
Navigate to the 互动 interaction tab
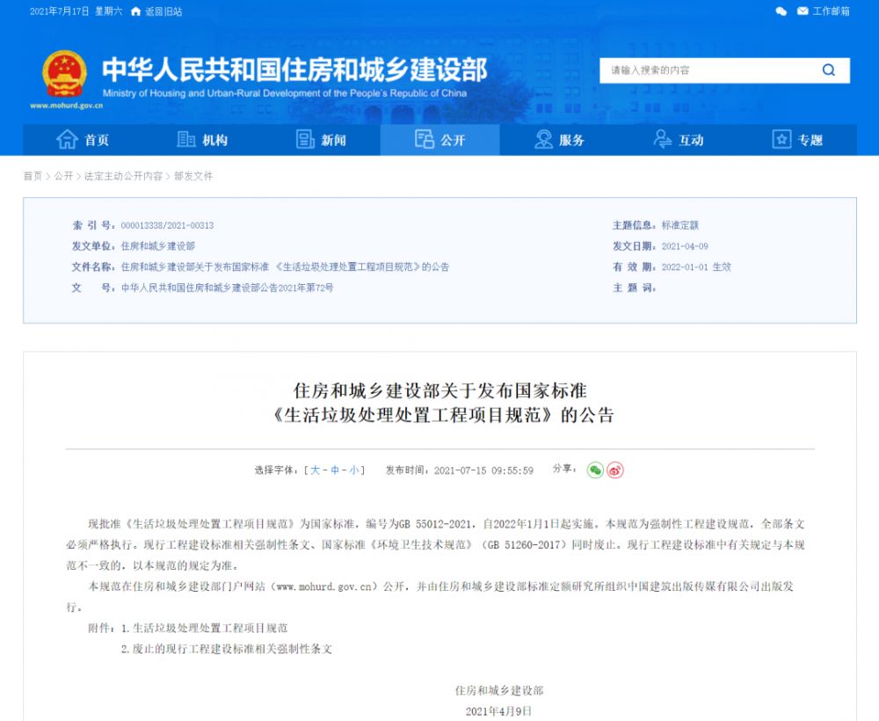(678, 140)
